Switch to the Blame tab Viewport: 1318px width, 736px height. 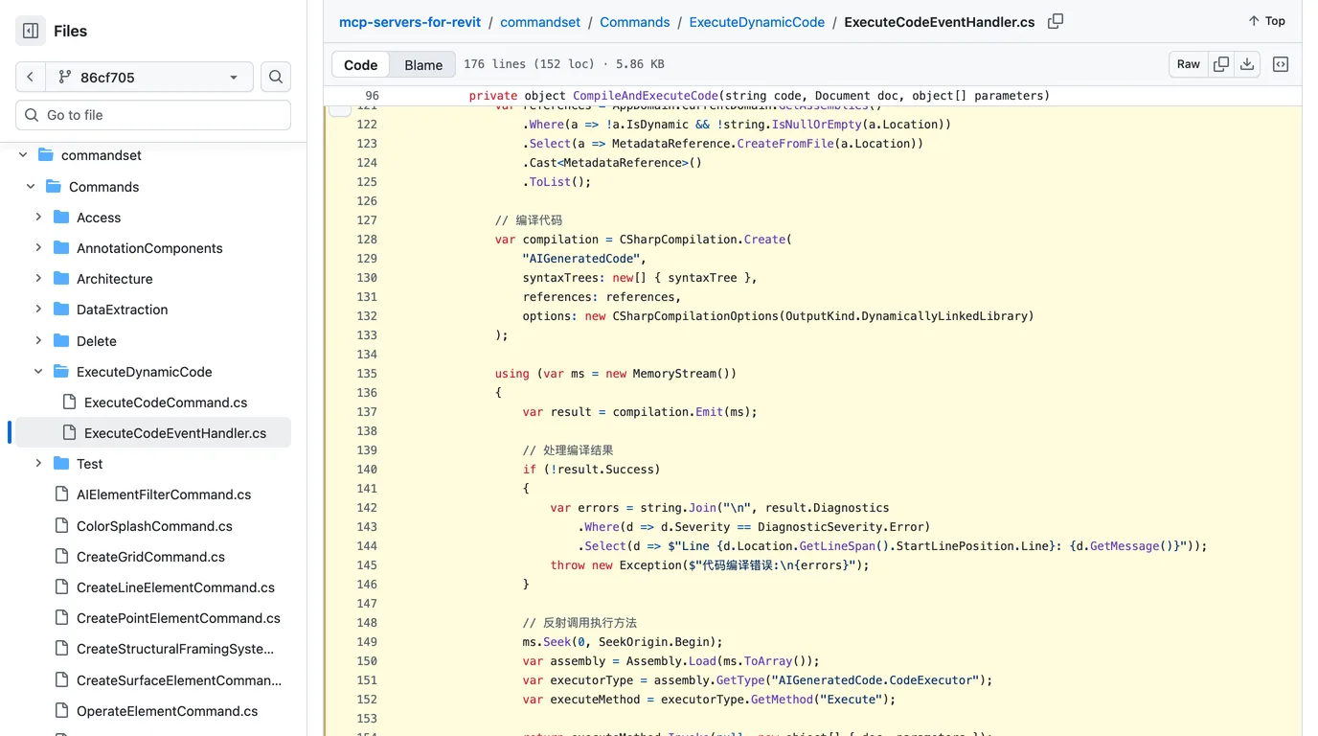423,64
